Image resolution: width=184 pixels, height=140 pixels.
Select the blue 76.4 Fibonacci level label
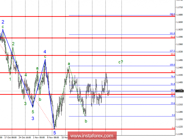172,76
